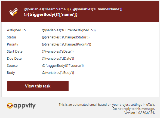Click the eTask checkmark logo icon
Image resolution: width=160 pixels, height=118 pixels.
coord(14,12)
